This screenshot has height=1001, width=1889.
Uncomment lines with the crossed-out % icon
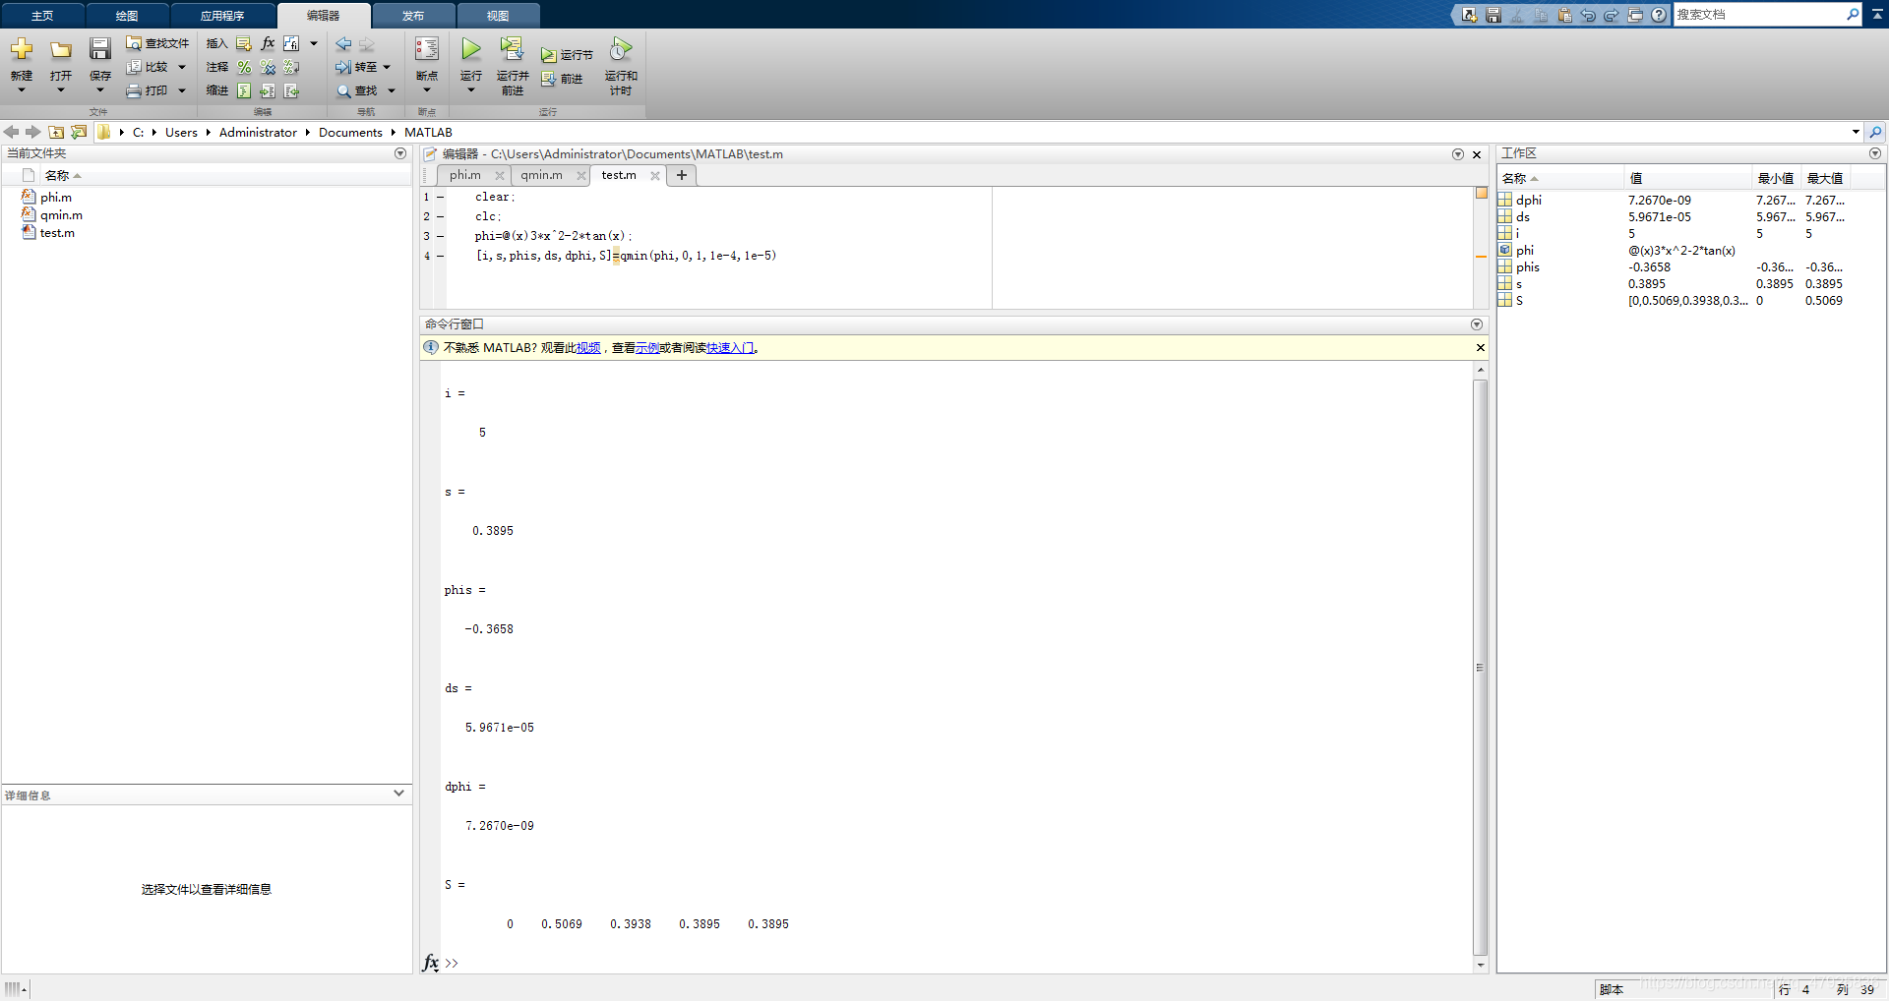(268, 67)
